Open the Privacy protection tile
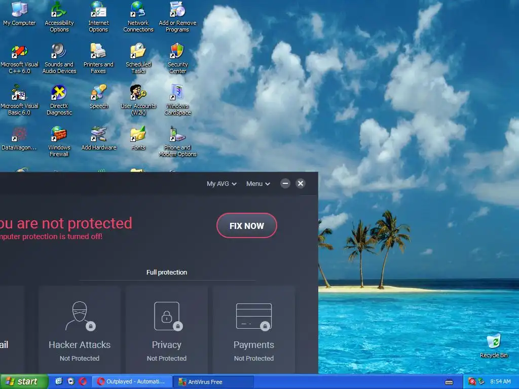The width and height of the screenshot is (519, 389). click(166, 330)
